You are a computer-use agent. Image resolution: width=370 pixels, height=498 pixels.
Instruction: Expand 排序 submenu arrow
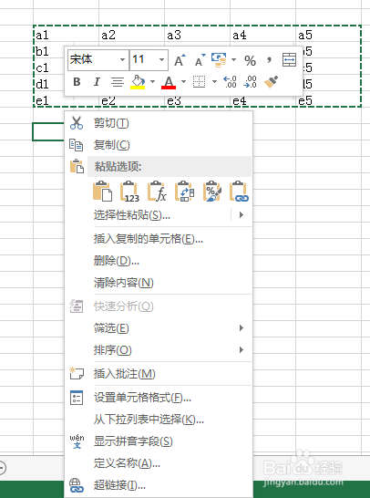click(242, 350)
